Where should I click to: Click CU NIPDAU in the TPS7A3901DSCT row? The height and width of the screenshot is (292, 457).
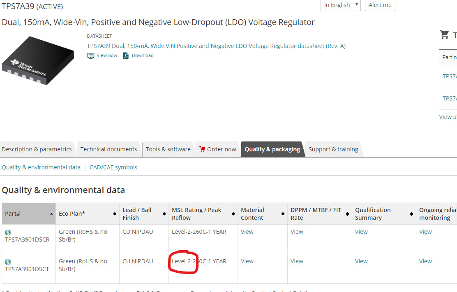[x=138, y=262]
